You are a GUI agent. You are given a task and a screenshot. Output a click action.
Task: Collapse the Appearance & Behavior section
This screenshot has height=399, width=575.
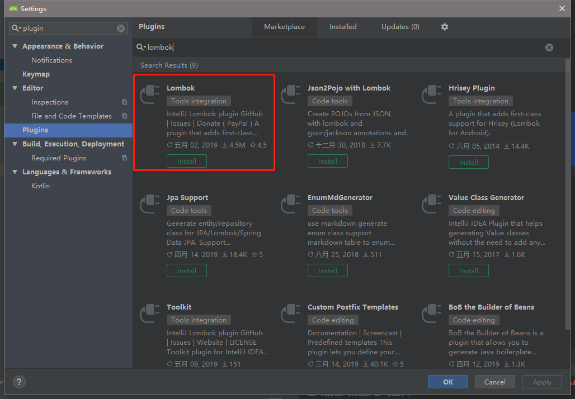[15, 46]
